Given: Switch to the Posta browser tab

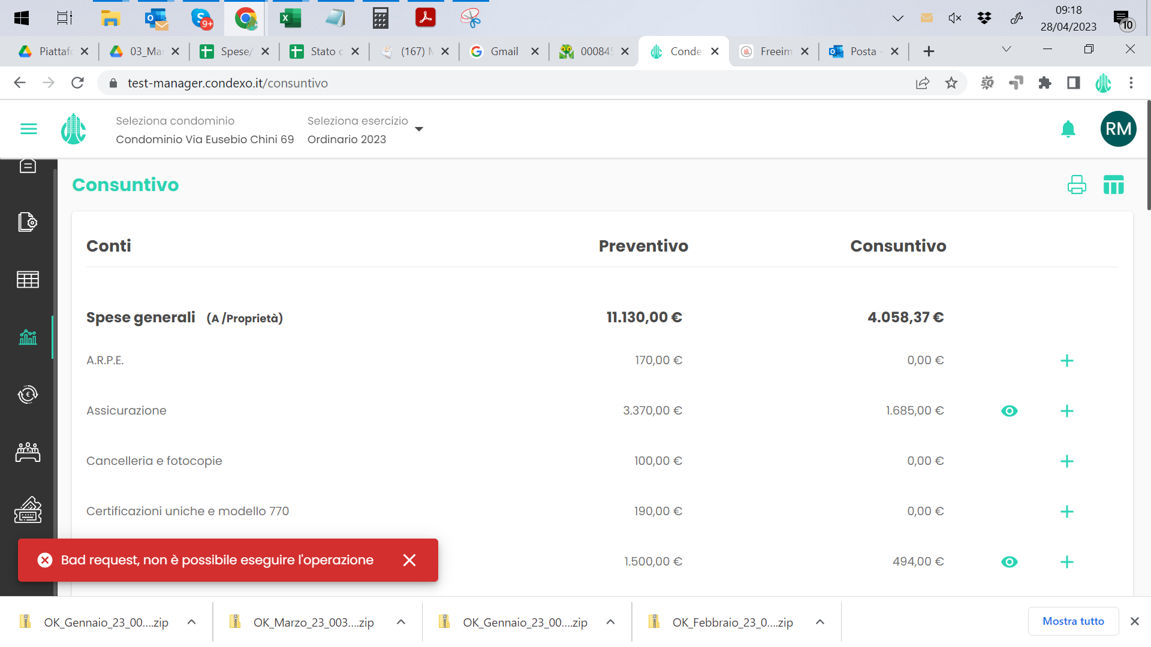Looking at the screenshot, I should [862, 52].
